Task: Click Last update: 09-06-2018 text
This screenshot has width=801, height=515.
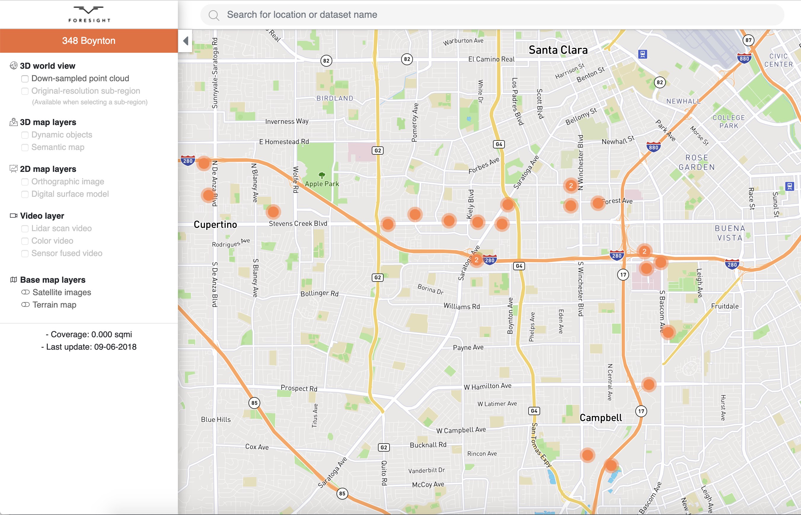Action: pyautogui.click(x=89, y=347)
